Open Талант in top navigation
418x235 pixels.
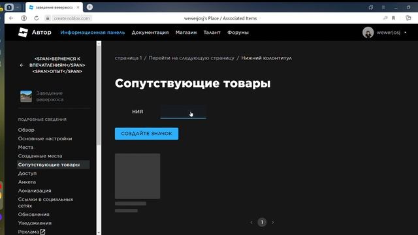[212, 33]
